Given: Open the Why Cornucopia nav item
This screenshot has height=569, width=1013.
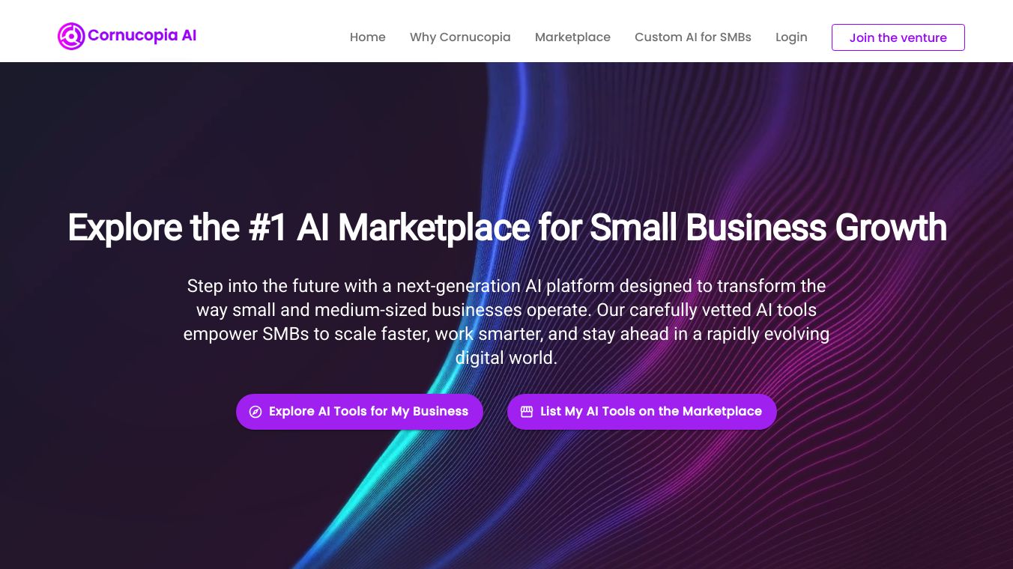Looking at the screenshot, I should (x=460, y=37).
